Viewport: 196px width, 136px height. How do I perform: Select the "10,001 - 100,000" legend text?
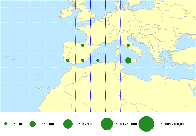click(x=173, y=124)
